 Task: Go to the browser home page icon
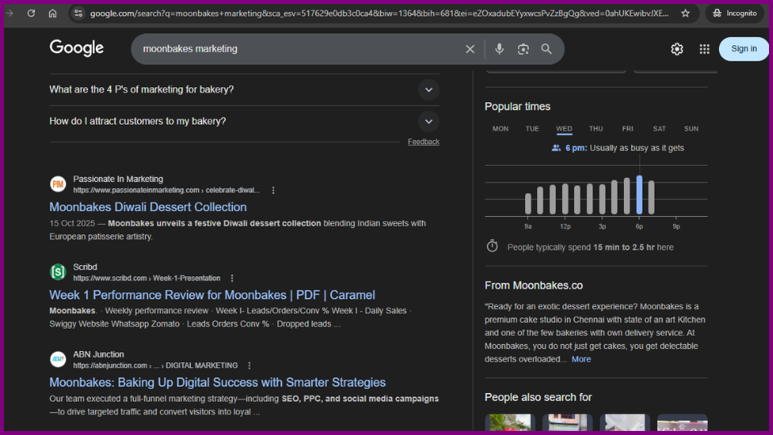click(x=53, y=14)
